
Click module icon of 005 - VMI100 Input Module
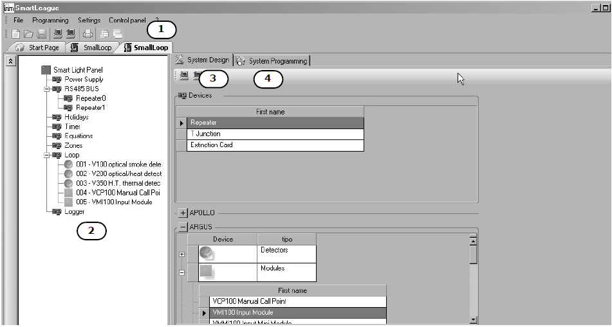[x=68, y=202]
